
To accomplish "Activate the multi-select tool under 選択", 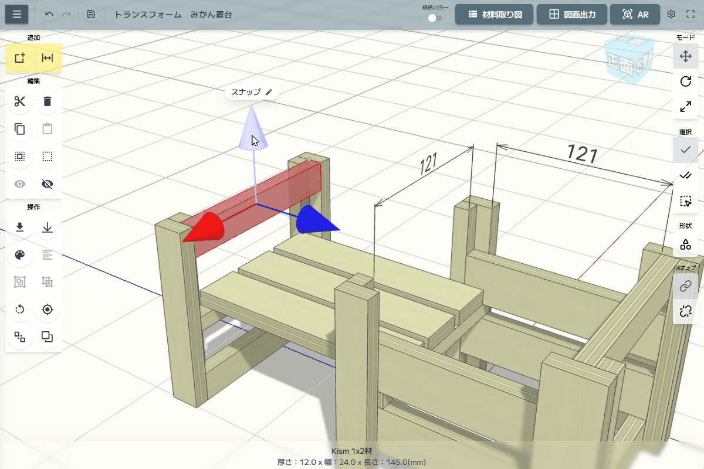I will coord(685,175).
